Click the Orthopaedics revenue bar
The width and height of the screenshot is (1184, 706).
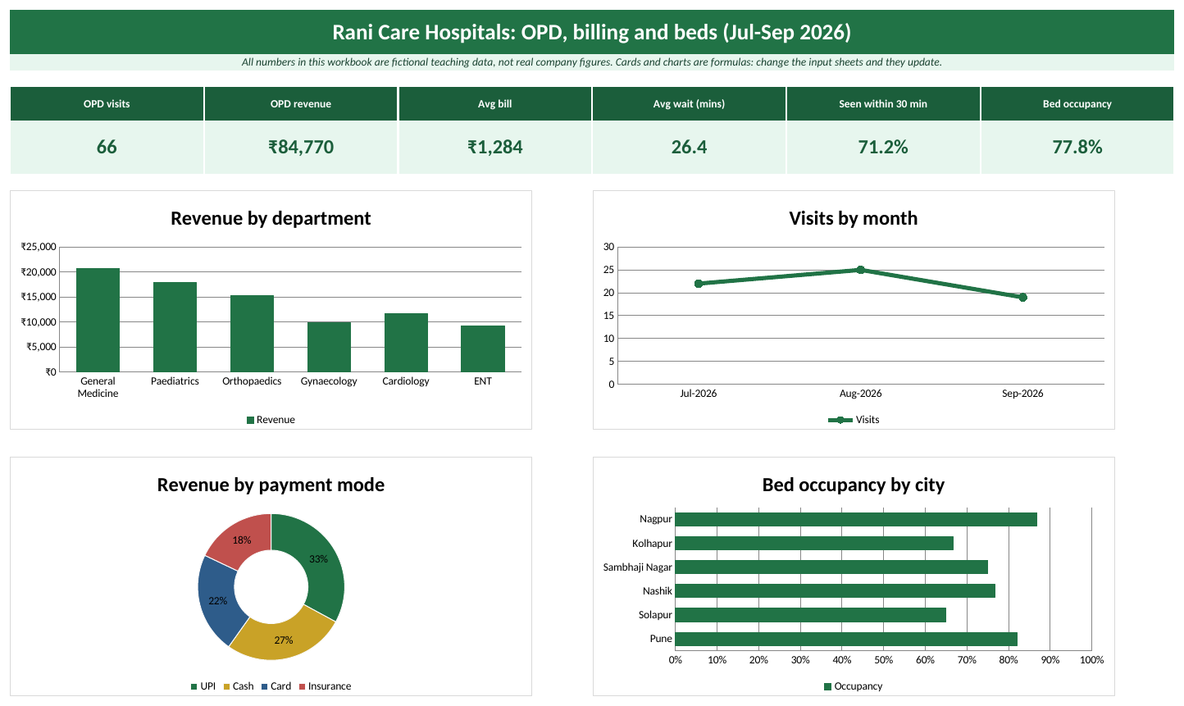252,334
